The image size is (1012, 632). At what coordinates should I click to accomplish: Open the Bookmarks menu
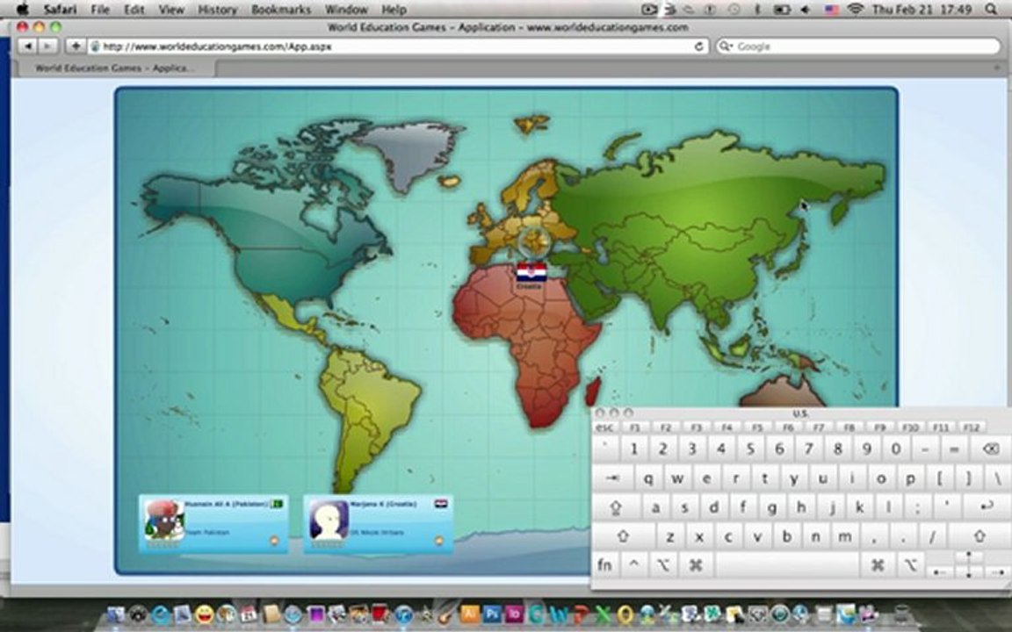point(281,10)
